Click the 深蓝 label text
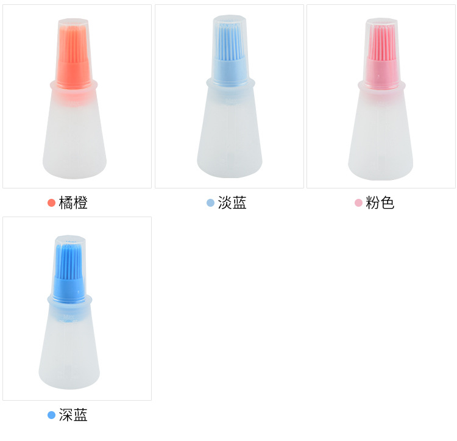The image size is (457, 441). (x=73, y=415)
